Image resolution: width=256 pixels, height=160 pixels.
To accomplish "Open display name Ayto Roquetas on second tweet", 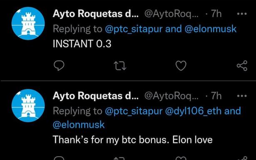I will (x=96, y=96).
